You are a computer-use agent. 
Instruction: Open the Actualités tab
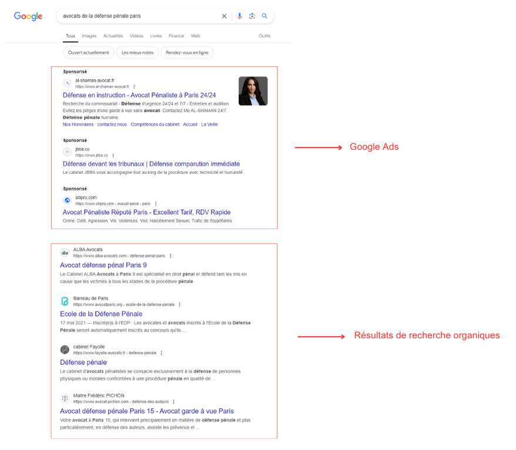point(113,36)
